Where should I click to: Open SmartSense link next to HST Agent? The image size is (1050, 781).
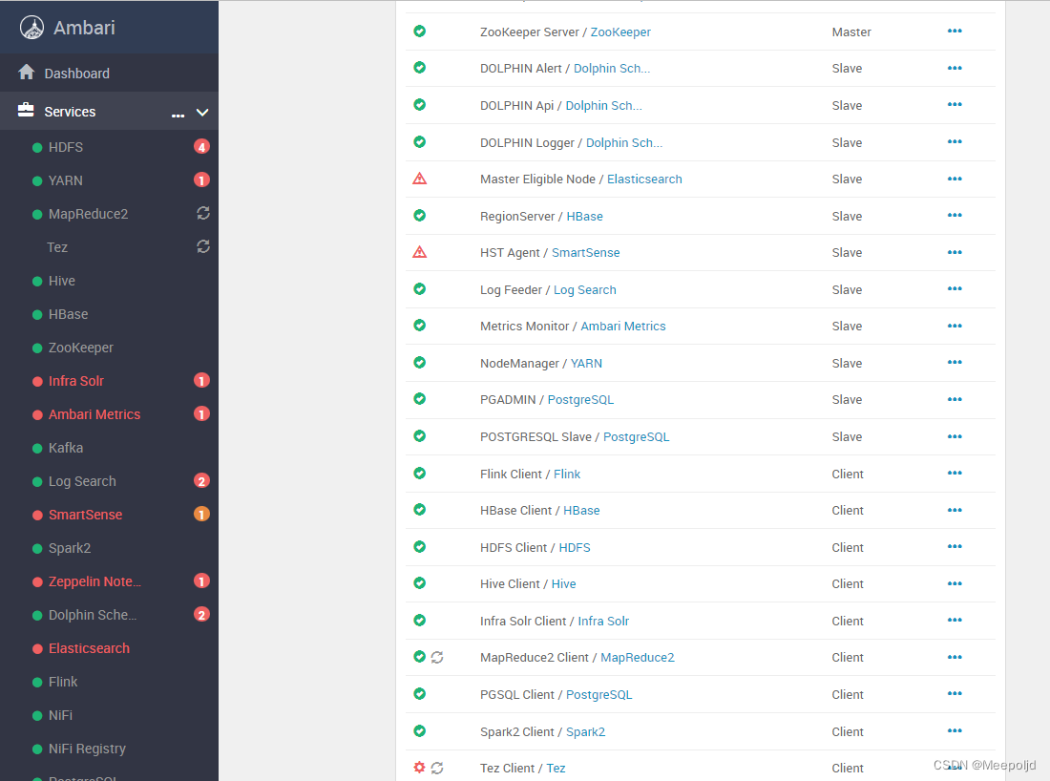(x=585, y=253)
